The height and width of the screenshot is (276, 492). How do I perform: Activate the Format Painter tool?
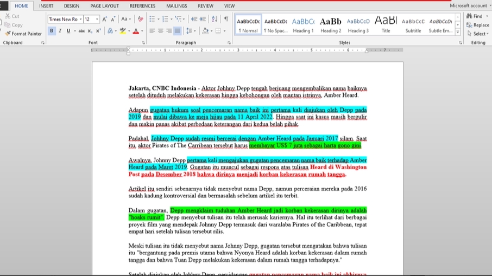pos(23,34)
